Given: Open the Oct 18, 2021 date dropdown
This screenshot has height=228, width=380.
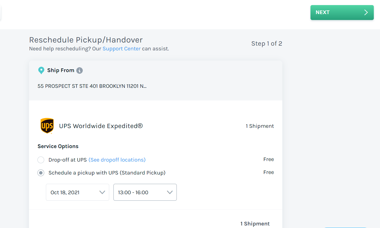Looking at the screenshot, I should point(77,192).
